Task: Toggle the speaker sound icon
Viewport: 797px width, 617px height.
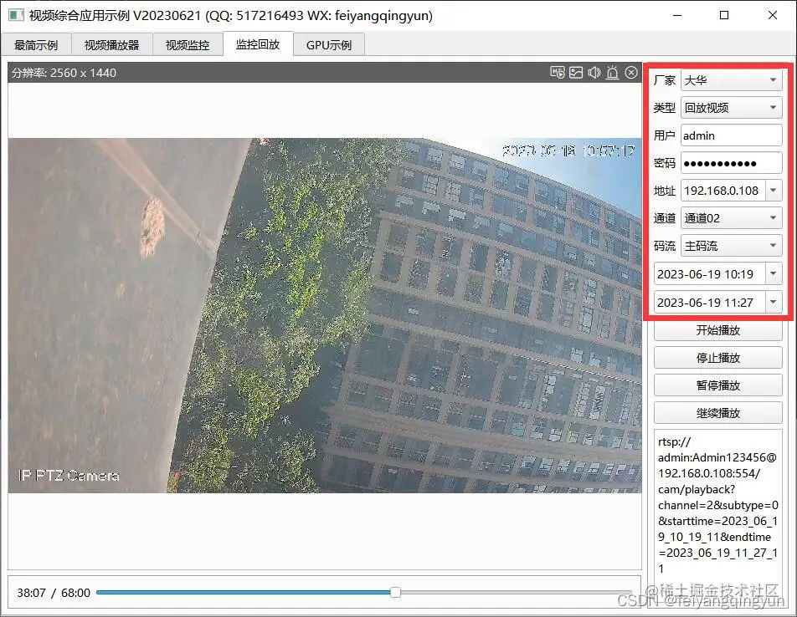Action: 594,73
